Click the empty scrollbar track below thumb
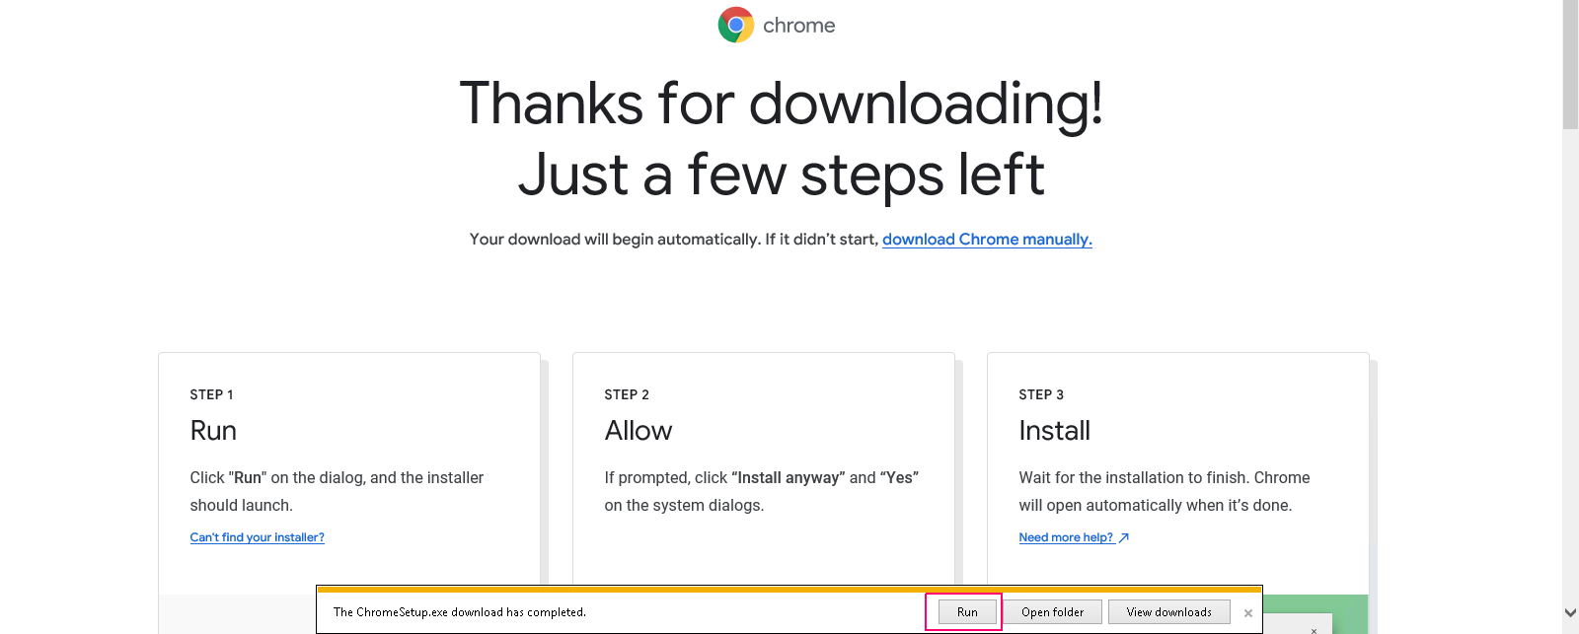This screenshot has height=634, width=1579. click(1570, 367)
